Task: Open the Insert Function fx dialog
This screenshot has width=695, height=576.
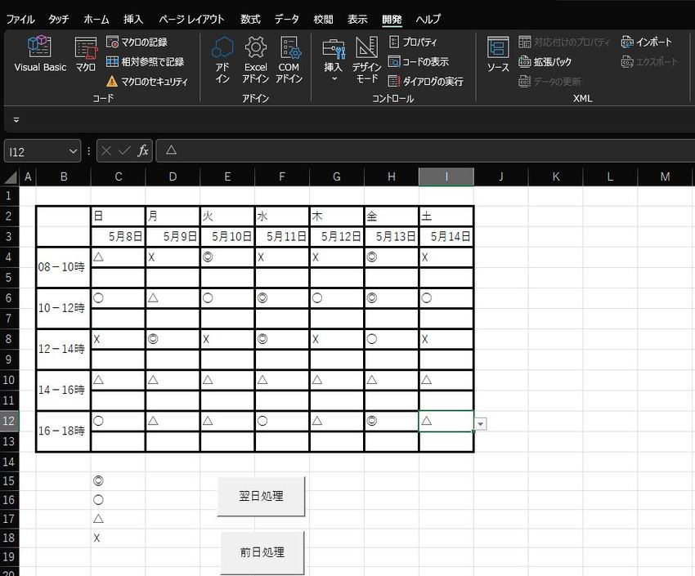Action: click(x=143, y=151)
